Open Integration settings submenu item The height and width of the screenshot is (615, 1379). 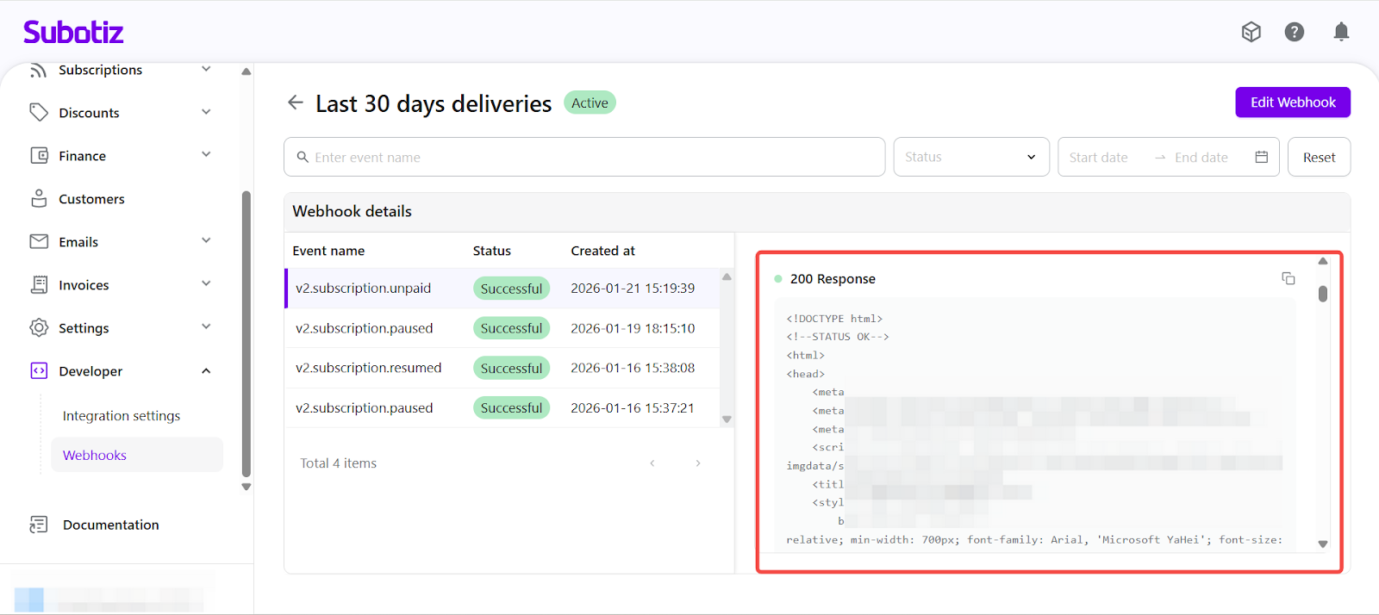click(x=122, y=416)
